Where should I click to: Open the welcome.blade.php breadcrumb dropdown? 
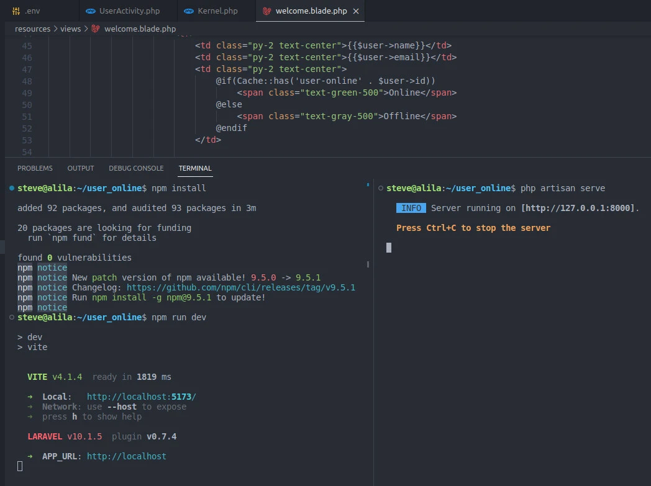coord(140,29)
